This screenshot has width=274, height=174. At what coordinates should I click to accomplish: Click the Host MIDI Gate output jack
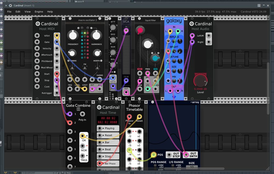(57, 42)
